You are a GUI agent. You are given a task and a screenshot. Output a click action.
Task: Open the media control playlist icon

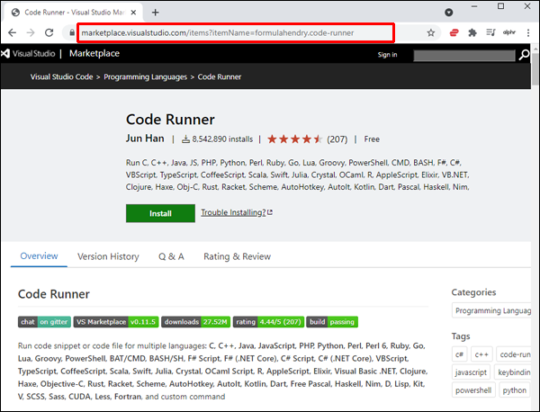pos(490,32)
